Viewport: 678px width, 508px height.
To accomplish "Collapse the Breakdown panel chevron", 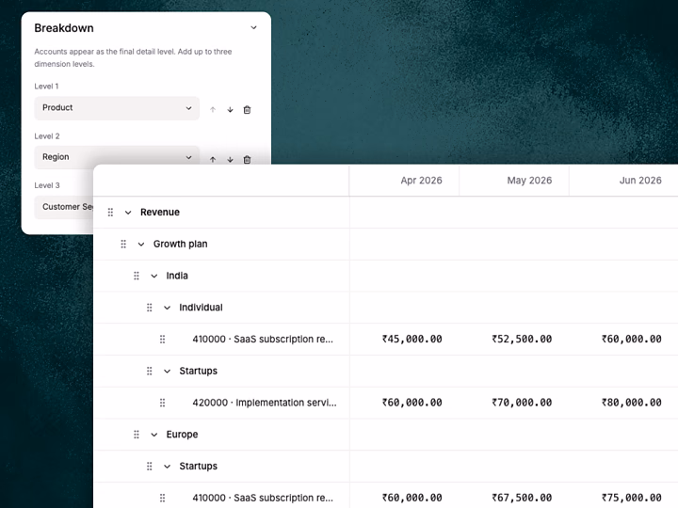I will [254, 27].
